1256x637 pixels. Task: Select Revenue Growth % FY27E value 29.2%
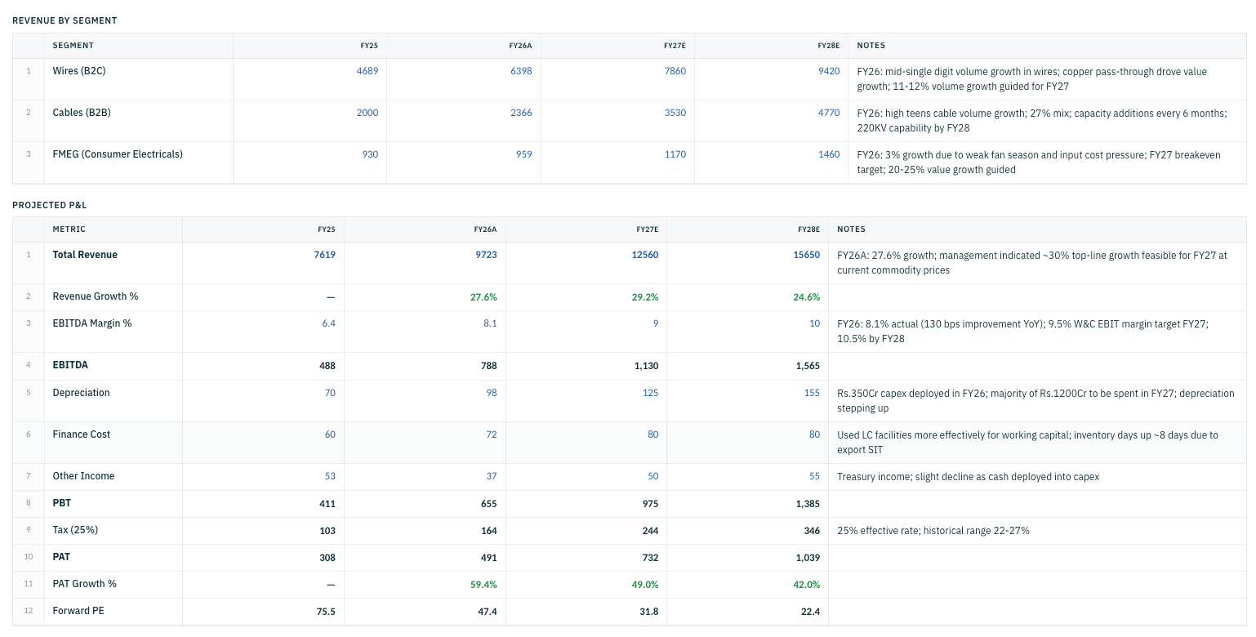[645, 296]
